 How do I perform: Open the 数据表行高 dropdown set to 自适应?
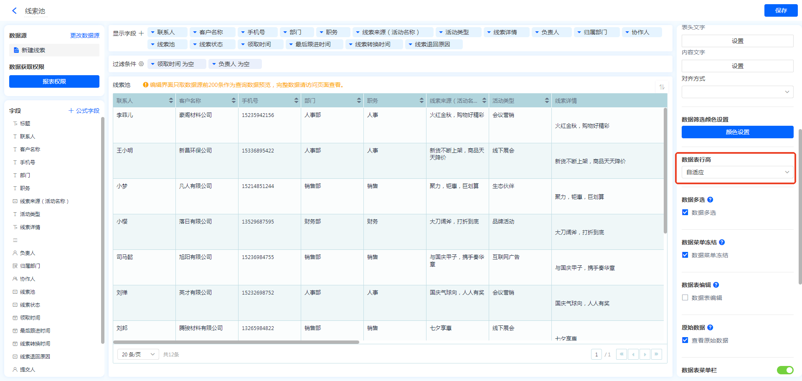(x=737, y=172)
